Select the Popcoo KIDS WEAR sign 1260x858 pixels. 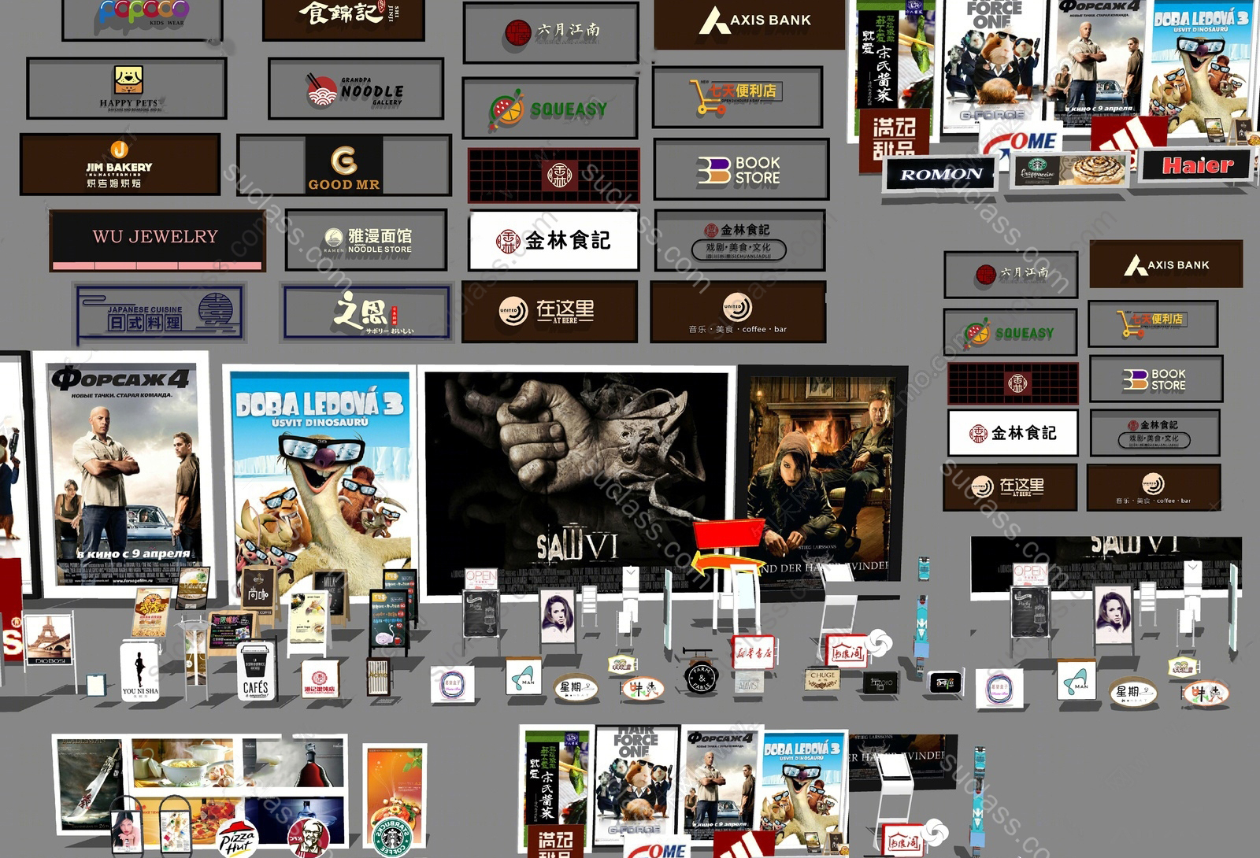click(143, 19)
